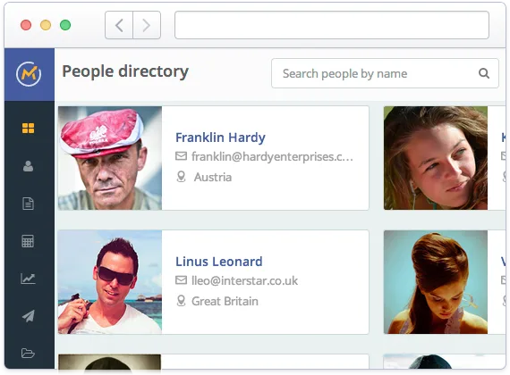Click the browser address bar
This screenshot has width=510, height=375.
pyautogui.click(x=332, y=25)
